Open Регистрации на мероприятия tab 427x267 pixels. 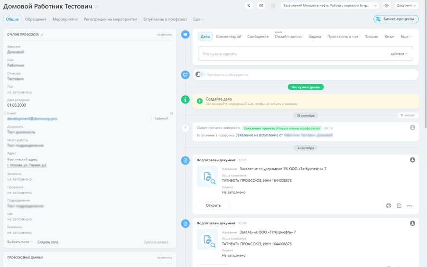tap(110, 19)
